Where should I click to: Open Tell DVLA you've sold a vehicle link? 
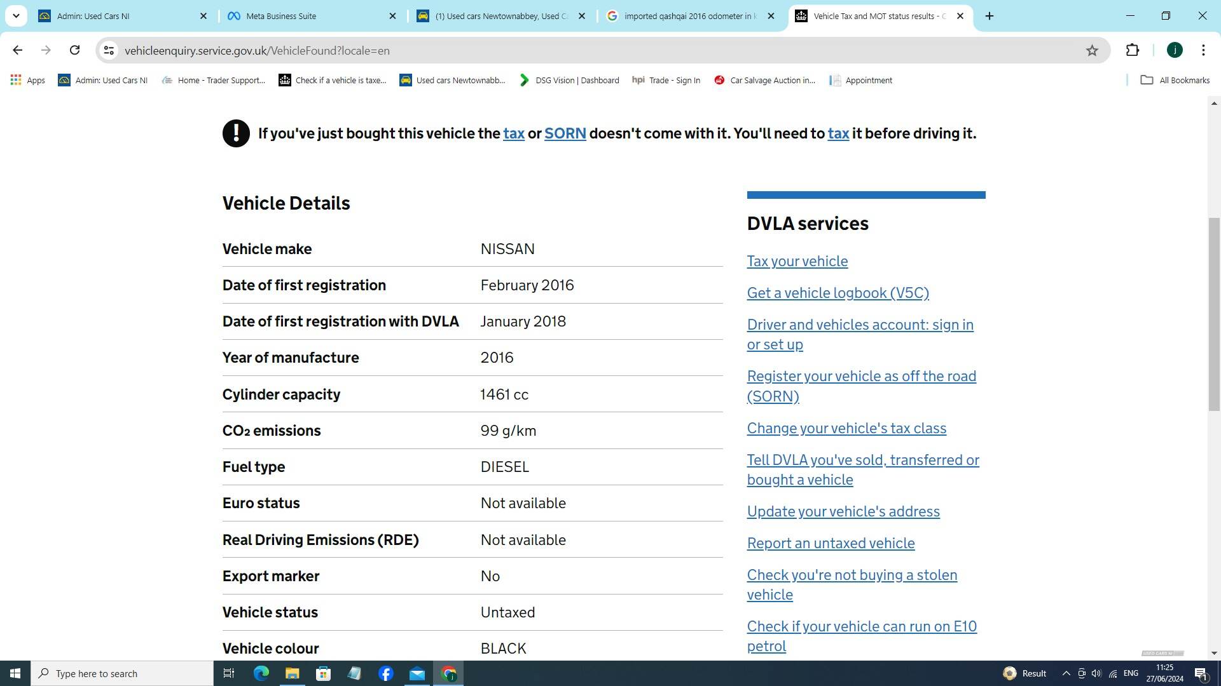click(x=863, y=469)
